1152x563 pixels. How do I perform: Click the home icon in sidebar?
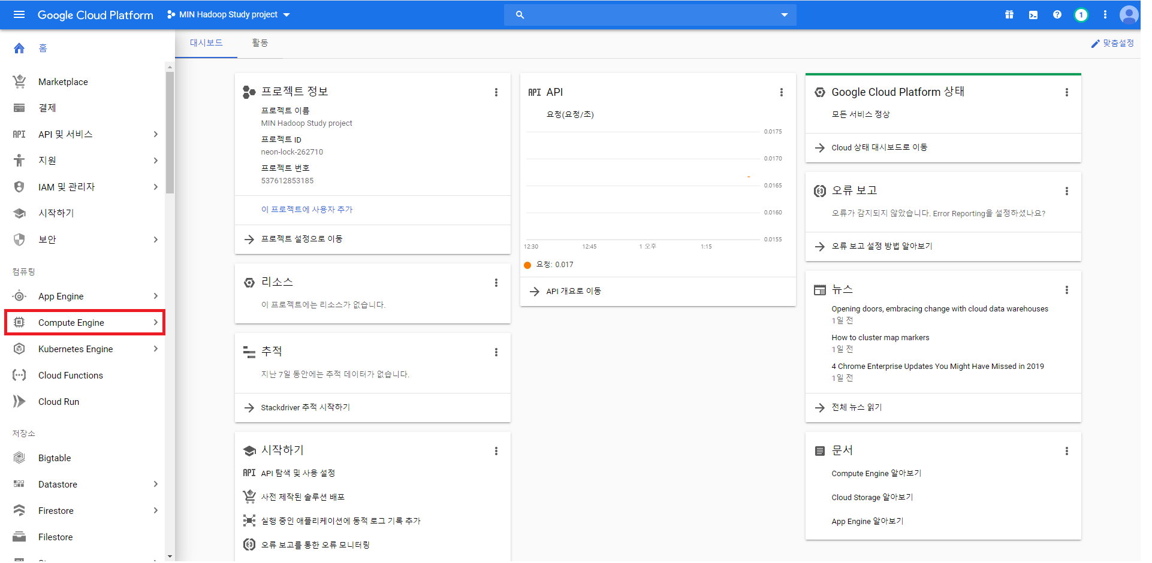tap(19, 49)
